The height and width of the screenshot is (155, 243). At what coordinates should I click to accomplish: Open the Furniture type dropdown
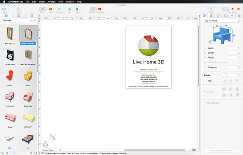coord(222,21)
